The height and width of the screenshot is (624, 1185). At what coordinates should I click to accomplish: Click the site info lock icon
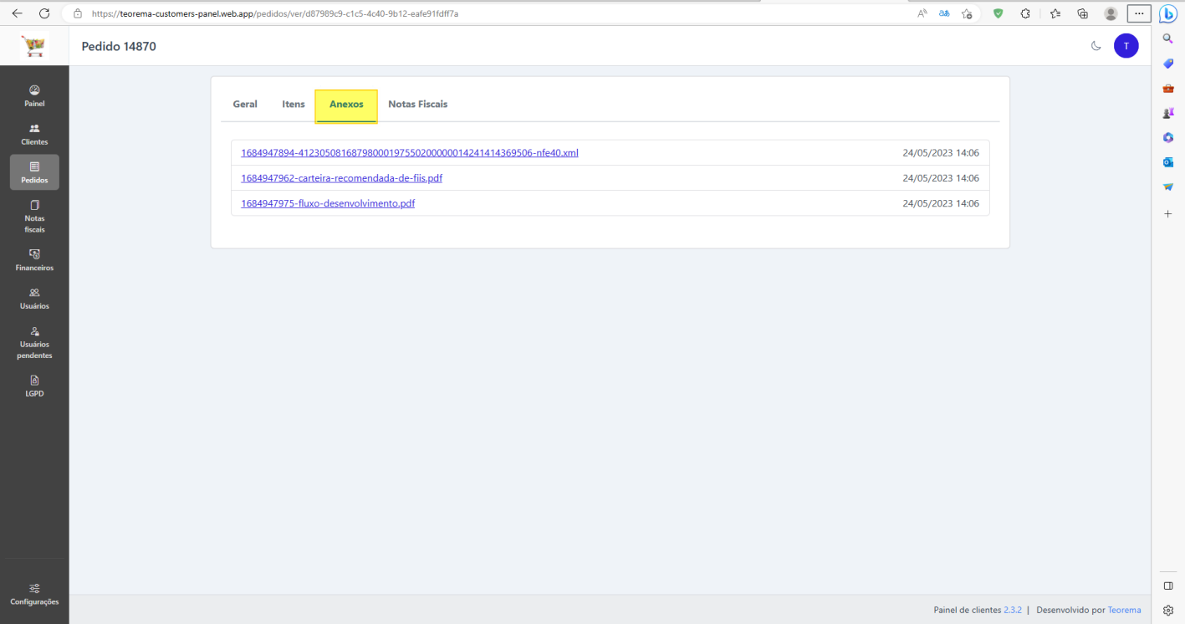click(x=78, y=13)
